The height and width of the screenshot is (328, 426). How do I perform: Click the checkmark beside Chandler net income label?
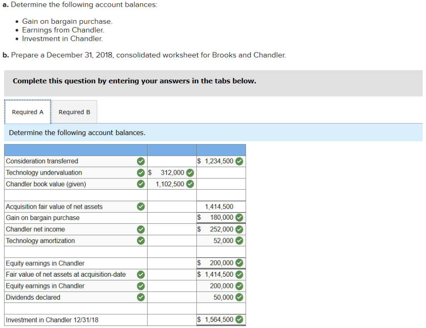[x=141, y=229]
